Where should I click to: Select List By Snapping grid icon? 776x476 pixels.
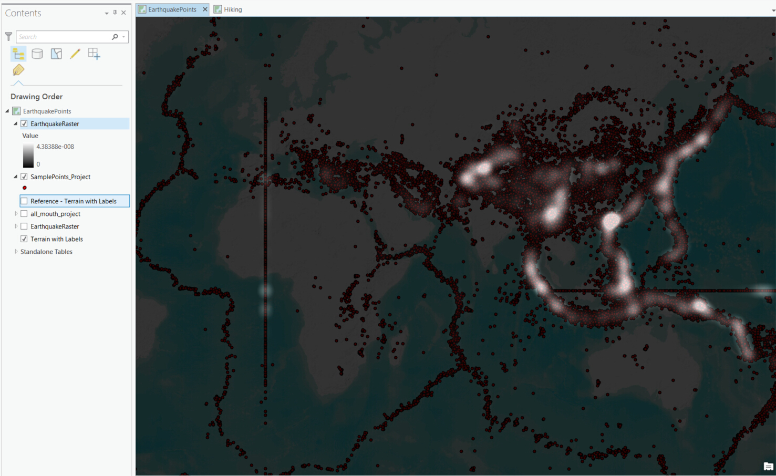pyautogui.click(x=94, y=54)
